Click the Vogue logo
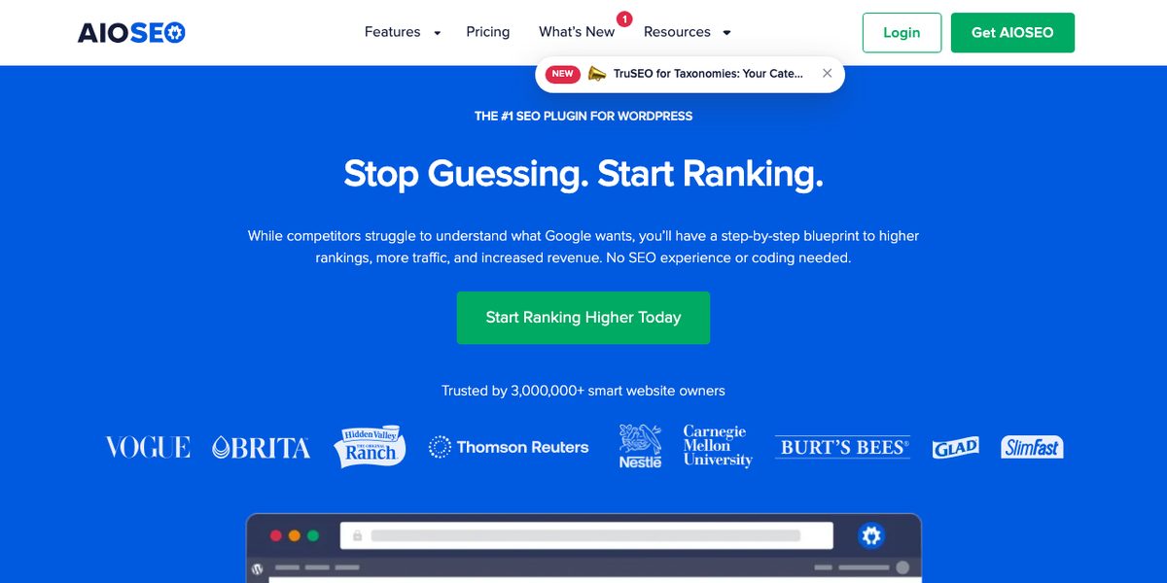Viewport: 1167px width, 583px height. point(148,447)
